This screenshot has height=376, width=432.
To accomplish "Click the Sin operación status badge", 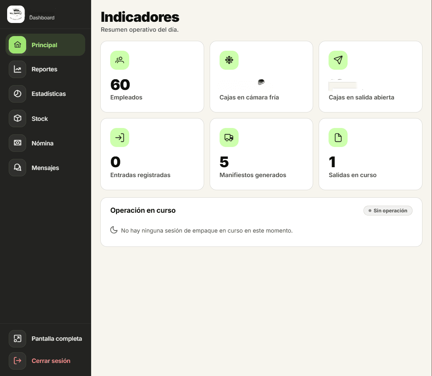I will click(x=388, y=210).
